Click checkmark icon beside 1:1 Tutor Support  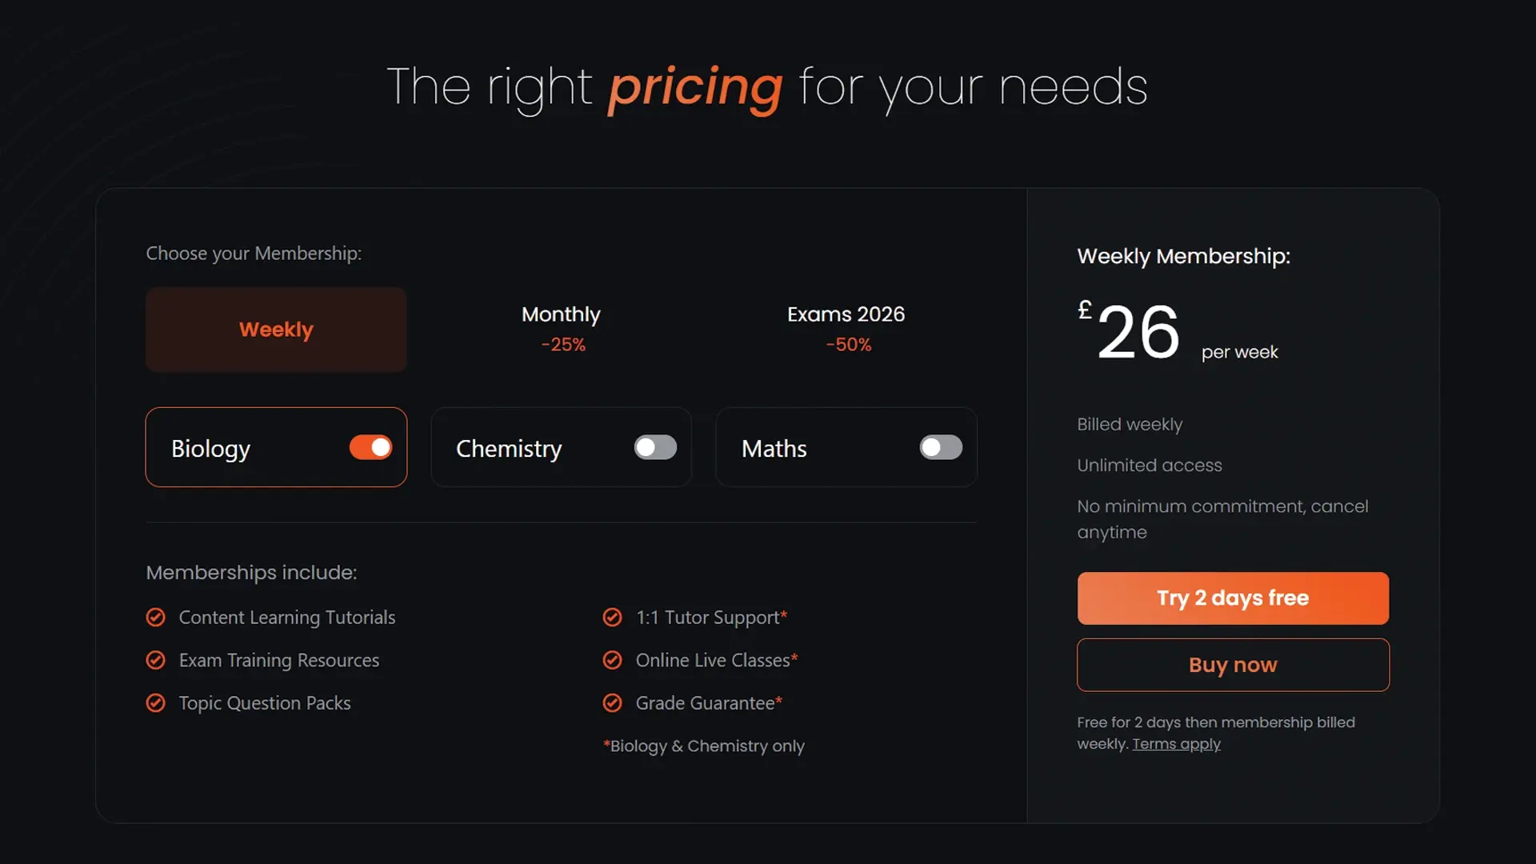(612, 618)
